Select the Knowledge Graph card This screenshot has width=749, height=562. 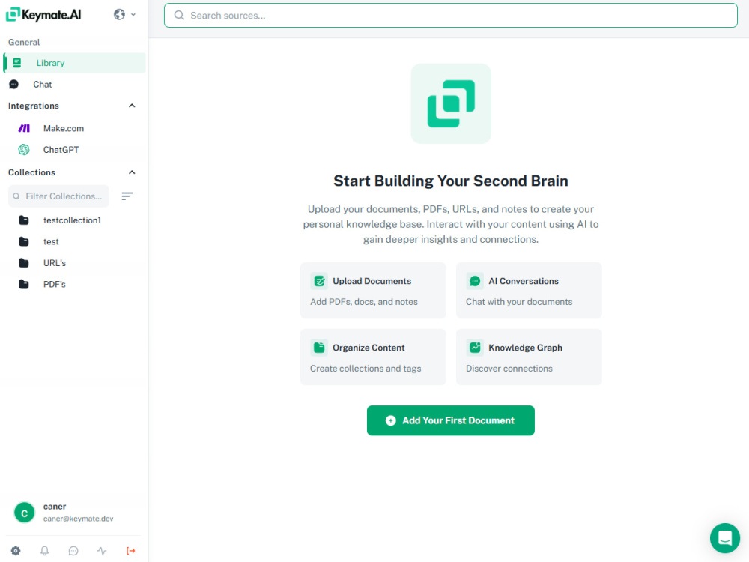click(x=529, y=357)
